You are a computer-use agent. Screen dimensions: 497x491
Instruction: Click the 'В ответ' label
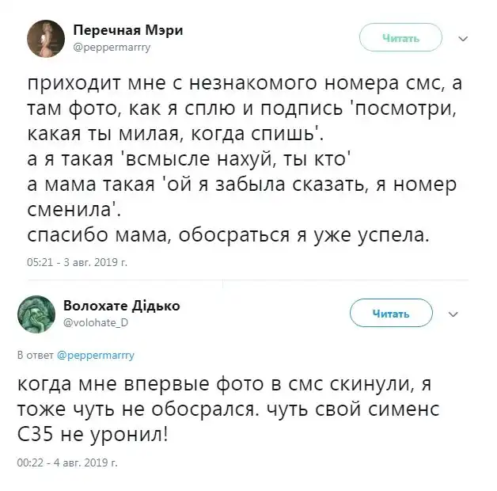point(36,356)
